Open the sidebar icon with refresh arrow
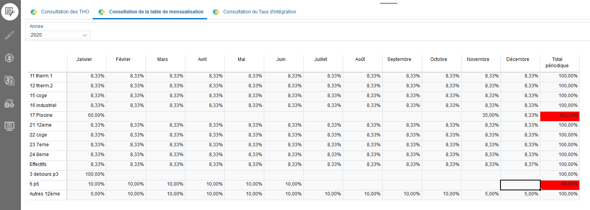 [x=9, y=103]
